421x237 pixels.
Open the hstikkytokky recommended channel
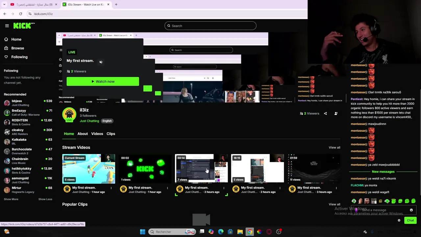tap(28, 170)
